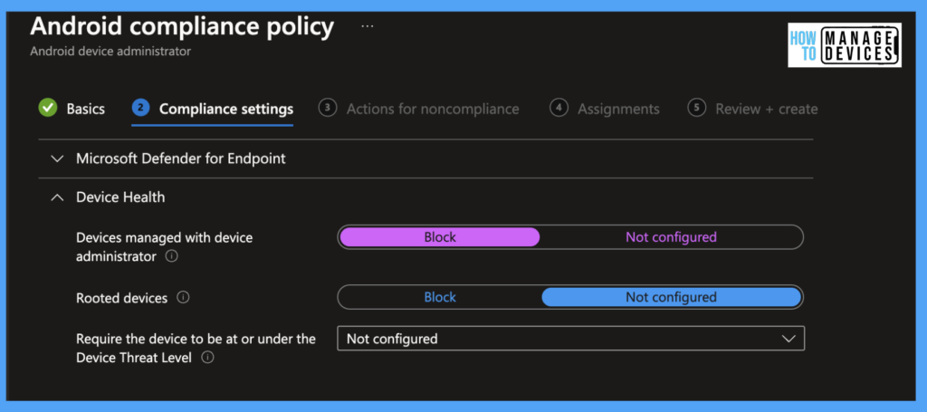Go to the Basics tab
The height and width of the screenshot is (412, 927).
[86, 110]
